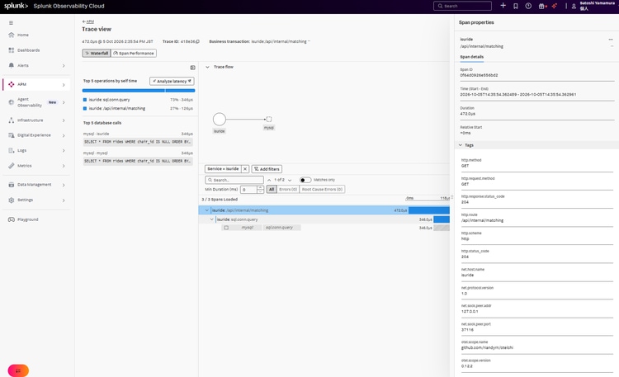
Task: Switch to the Waterfall tab
Action: 97,53
